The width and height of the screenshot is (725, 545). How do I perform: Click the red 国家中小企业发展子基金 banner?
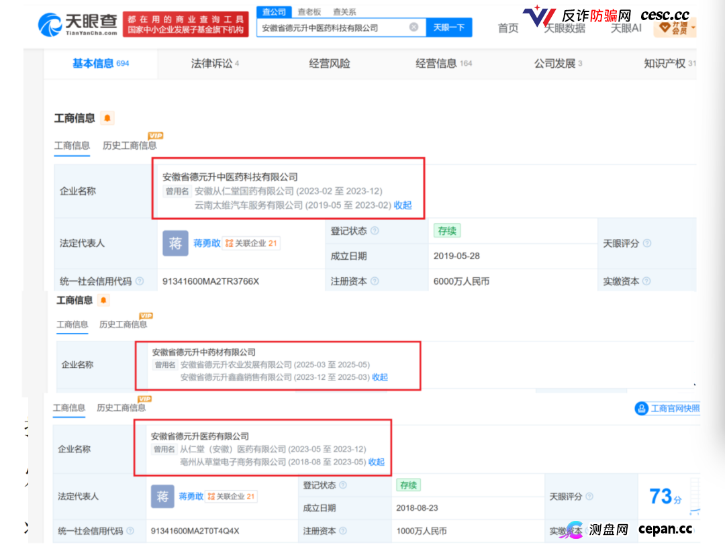tap(186, 24)
